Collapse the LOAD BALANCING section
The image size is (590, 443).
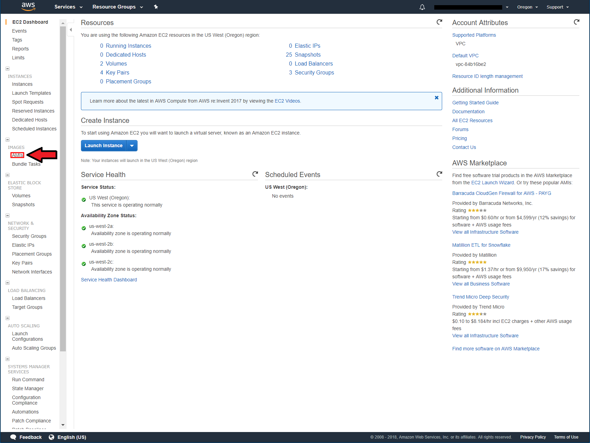click(8, 283)
